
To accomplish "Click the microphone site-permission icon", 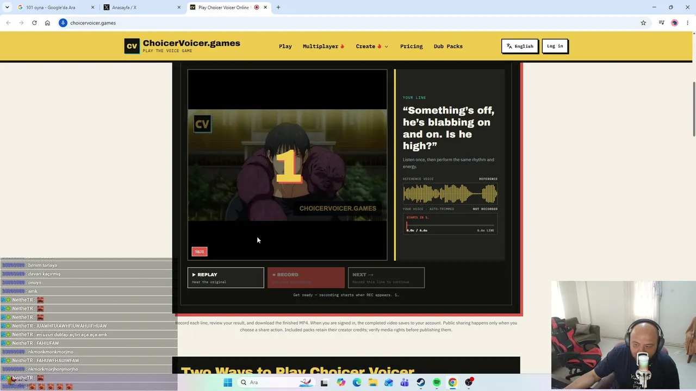I will pos(63,23).
